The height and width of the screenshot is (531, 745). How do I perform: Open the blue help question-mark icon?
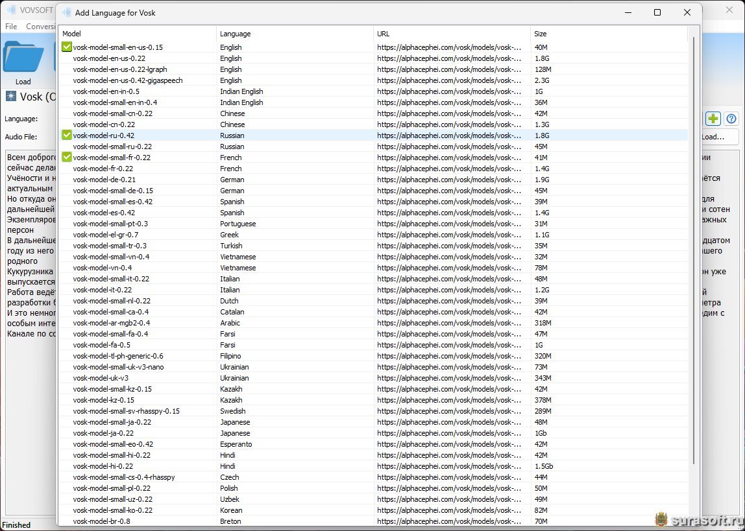tap(732, 119)
